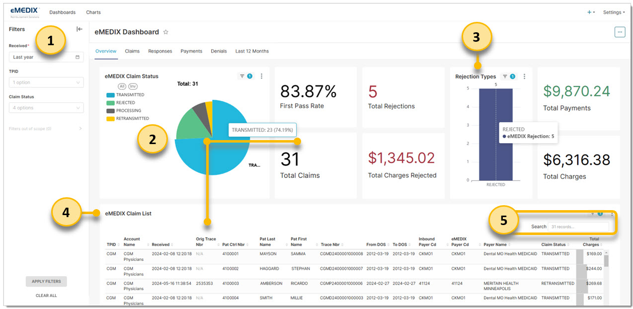Viewport: 633px width, 309px height.
Task: Switch to the Claims tab
Action: (132, 51)
